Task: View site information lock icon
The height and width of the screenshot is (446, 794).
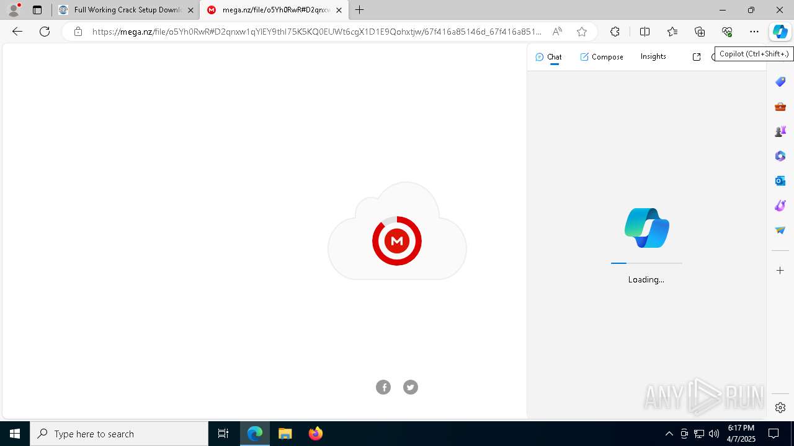Action: click(78, 32)
